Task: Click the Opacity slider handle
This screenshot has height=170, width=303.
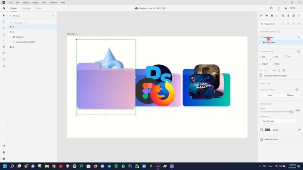Action: [x=292, y=112]
